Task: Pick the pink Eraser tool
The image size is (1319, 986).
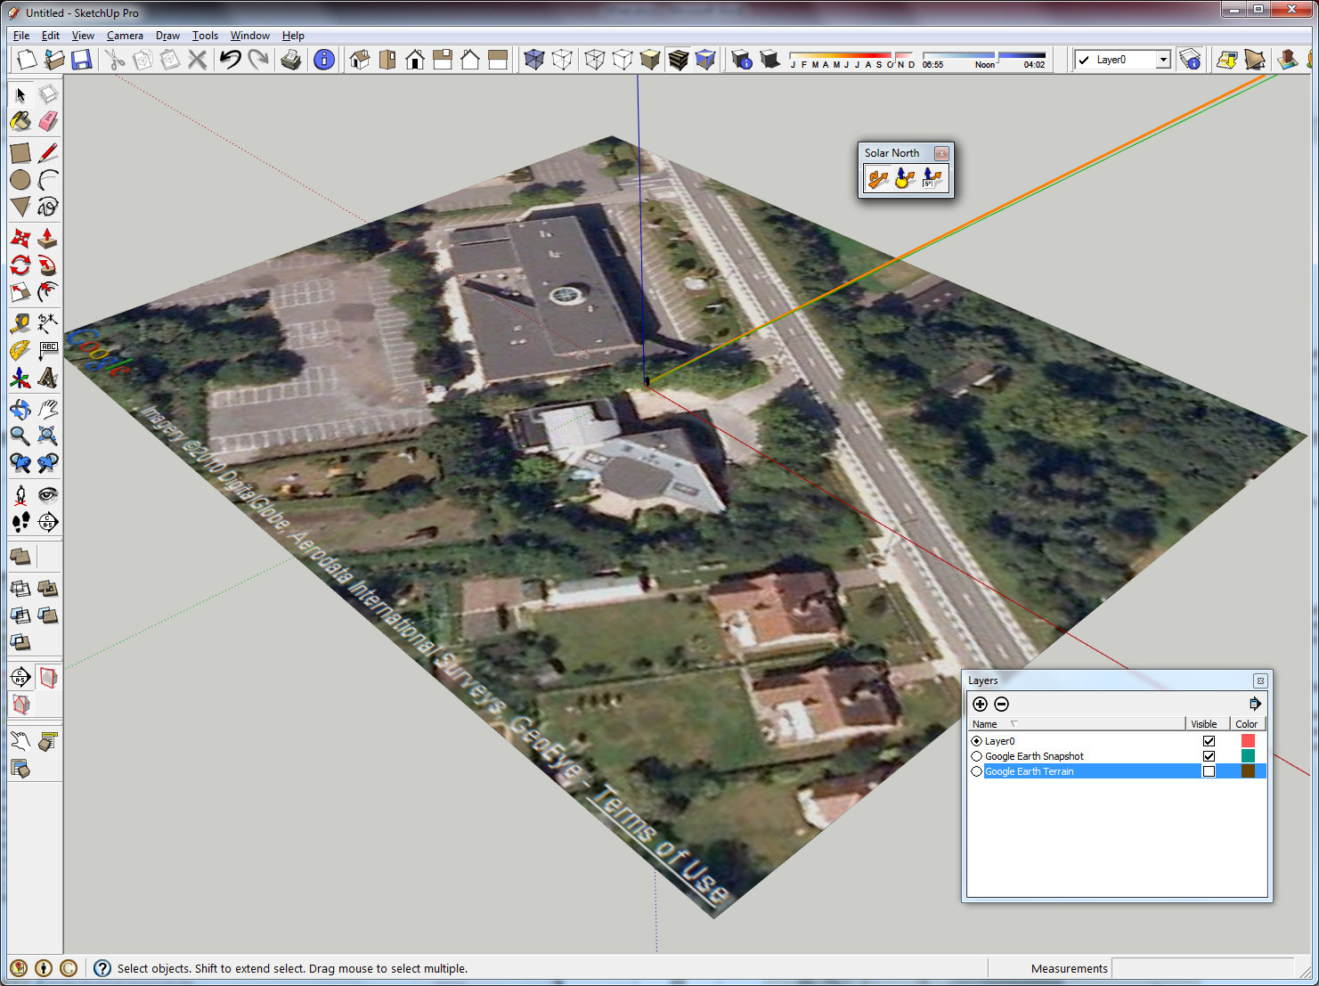Action: pyautogui.click(x=48, y=121)
